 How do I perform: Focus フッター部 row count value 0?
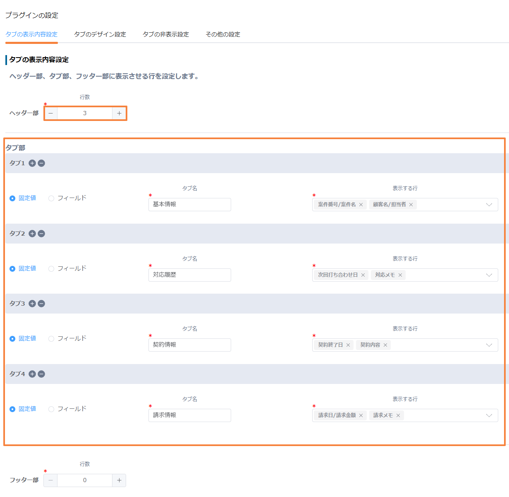tap(85, 480)
